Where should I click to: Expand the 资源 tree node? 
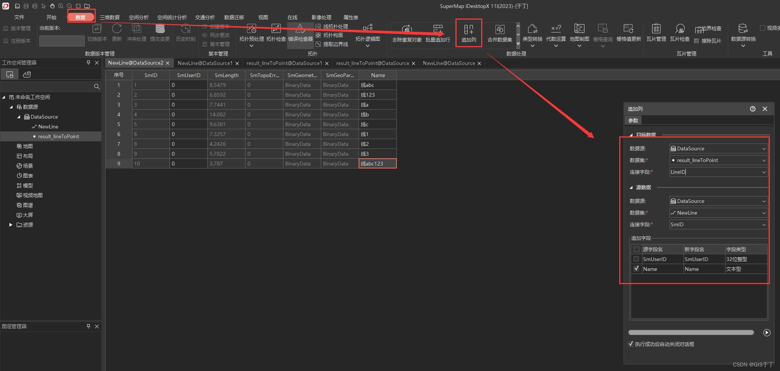(11, 225)
